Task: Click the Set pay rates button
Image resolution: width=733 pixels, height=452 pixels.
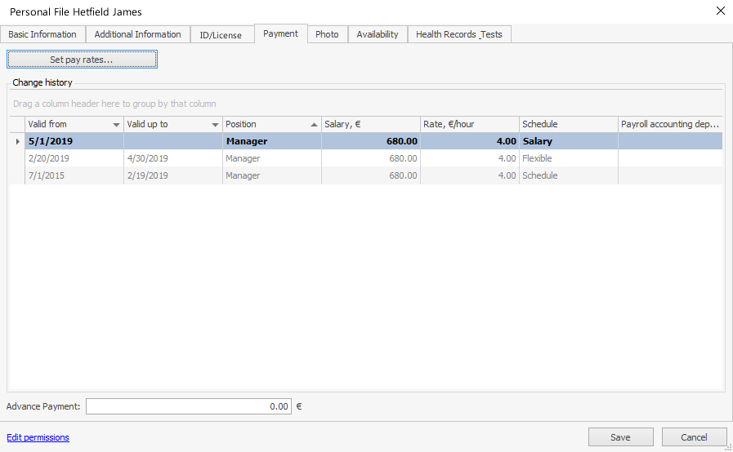Action: pyautogui.click(x=82, y=60)
